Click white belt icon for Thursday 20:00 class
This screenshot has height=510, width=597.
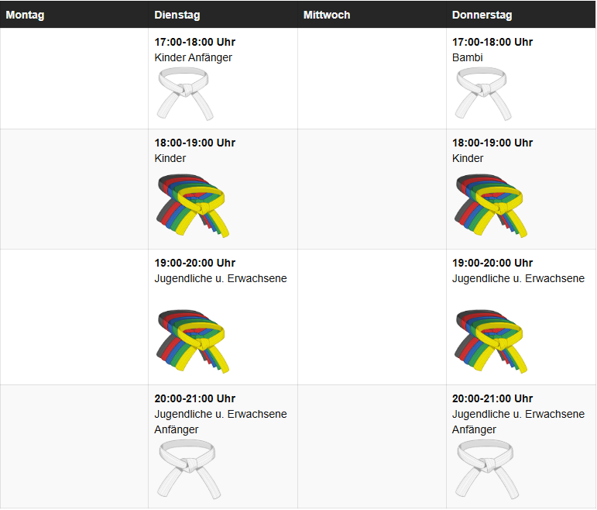486,467
